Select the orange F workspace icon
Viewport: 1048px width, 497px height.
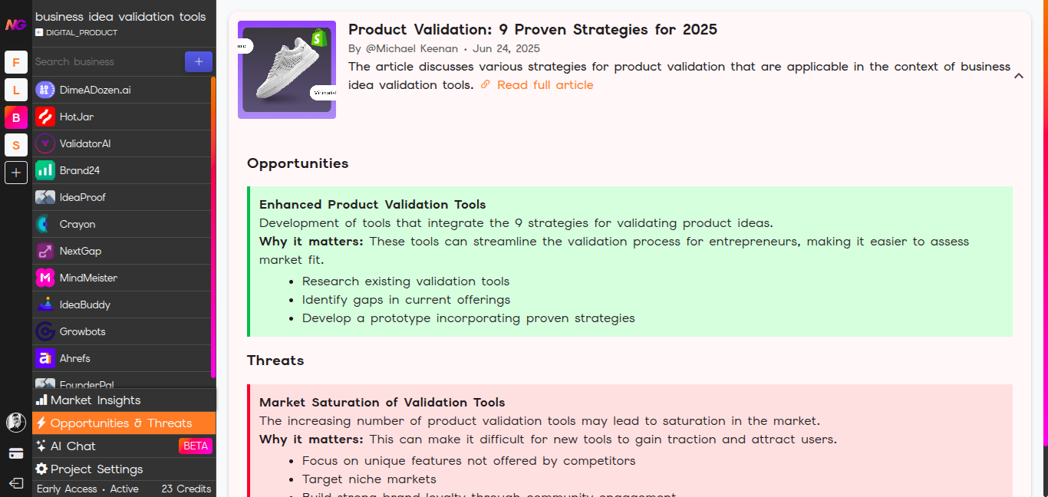[x=16, y=62]
